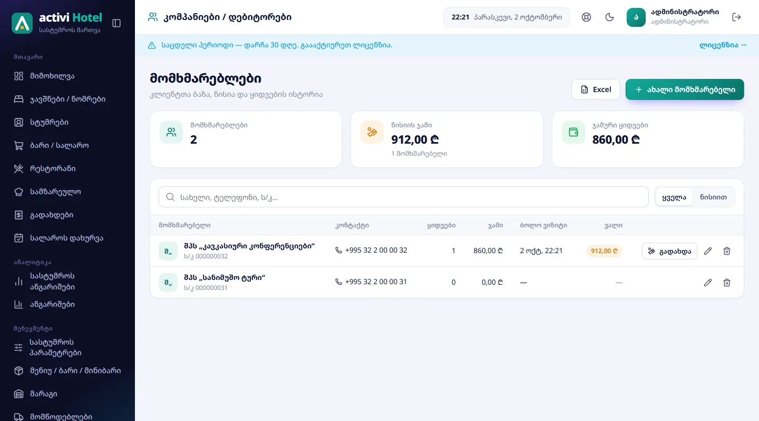Open მიმოხილვა in the sidebar
The width and height of the screenshot is (759, 421).
[x=67, y=76]
